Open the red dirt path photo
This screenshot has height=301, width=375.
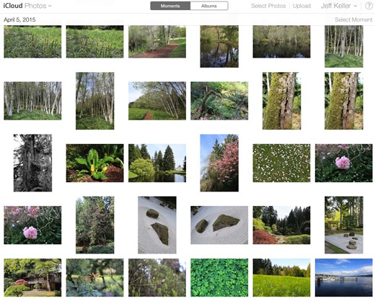click(x=157, y=42)
